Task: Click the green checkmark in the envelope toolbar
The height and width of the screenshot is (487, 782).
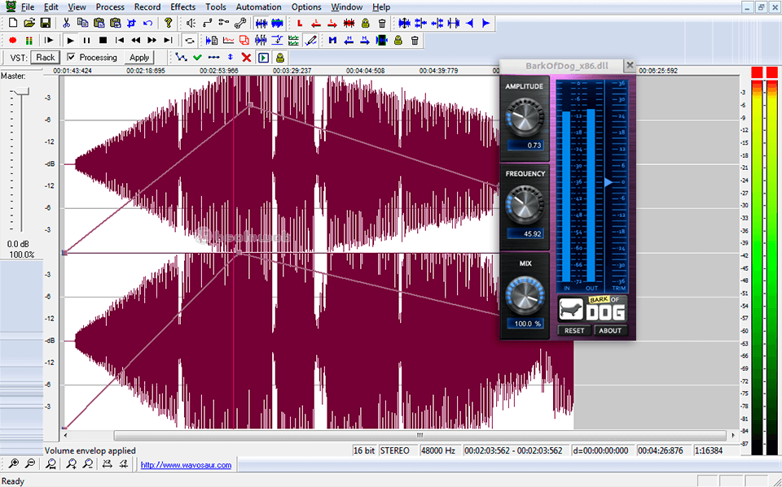Action: pos(198,57)
